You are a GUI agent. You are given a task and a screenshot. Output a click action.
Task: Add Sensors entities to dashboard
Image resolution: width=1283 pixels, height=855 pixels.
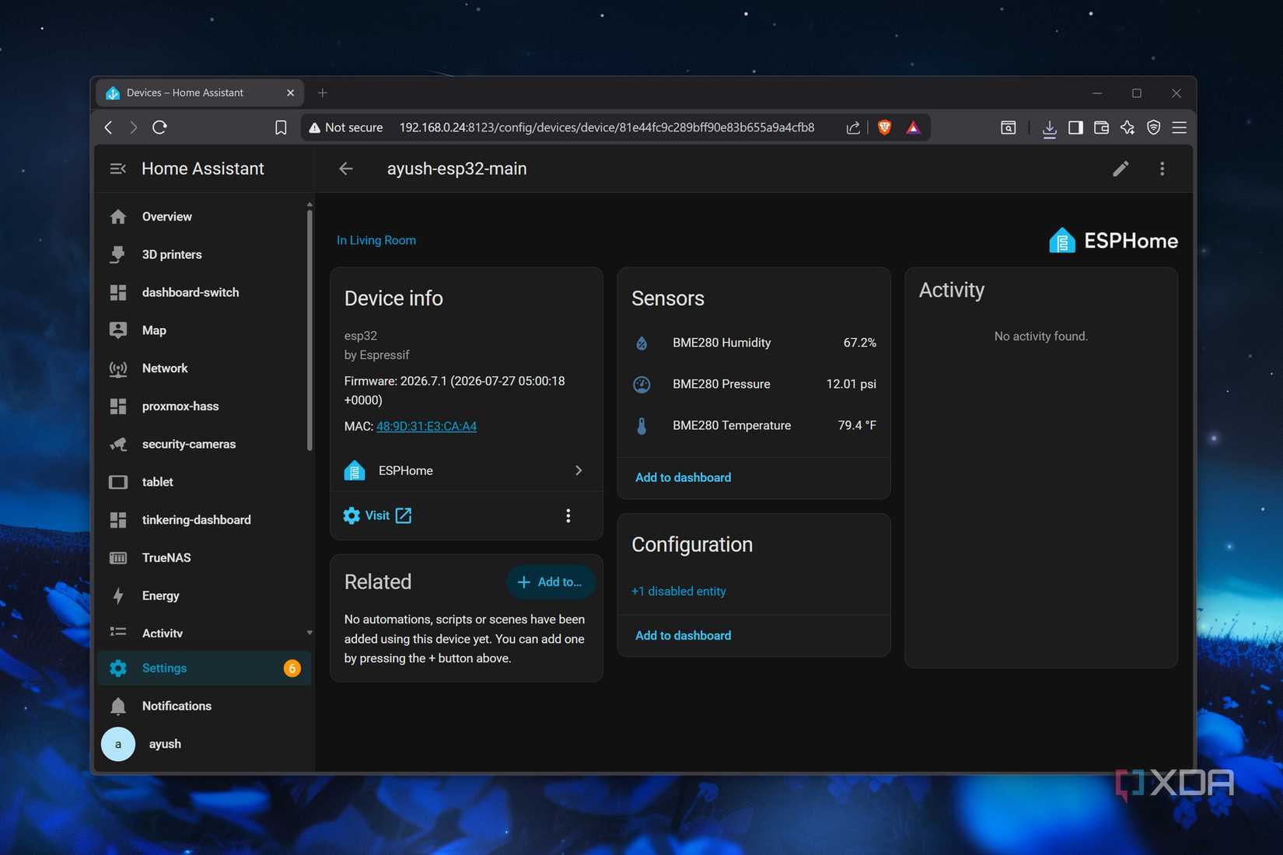[683, 478]
